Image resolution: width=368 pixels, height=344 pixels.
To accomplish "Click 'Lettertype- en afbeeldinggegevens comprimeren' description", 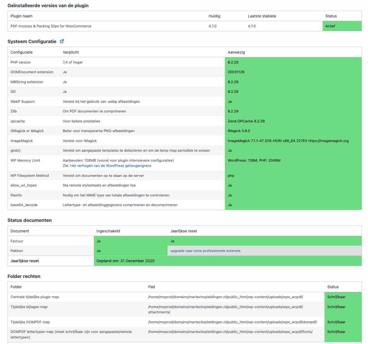I will pos(120,205).
